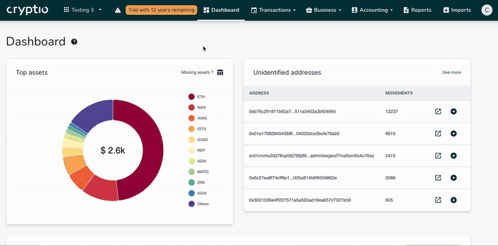Viewport: 498px width, 246px height.
Task: Select the ADAI legend swatch
Action: pos(192,161)
